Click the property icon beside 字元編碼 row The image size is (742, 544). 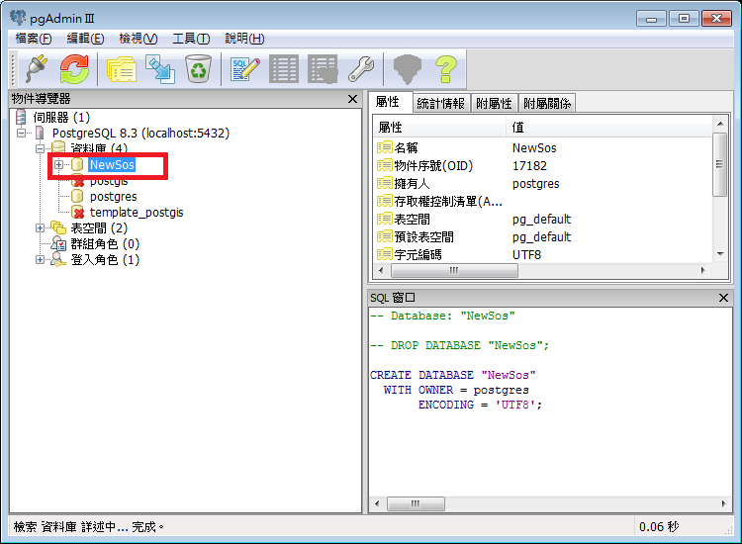(384, 254)
